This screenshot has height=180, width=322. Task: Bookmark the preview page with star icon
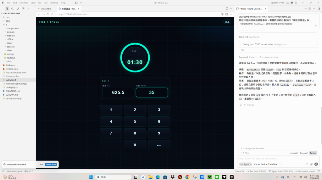pos(53,14)
